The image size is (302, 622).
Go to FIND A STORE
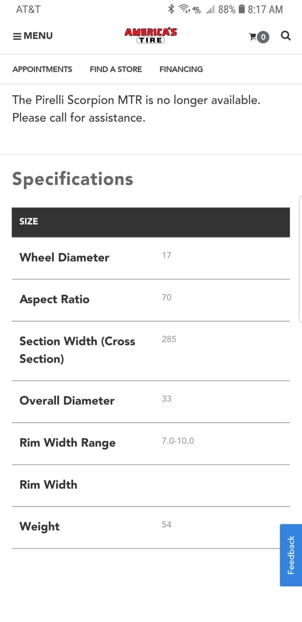(116, 69)
